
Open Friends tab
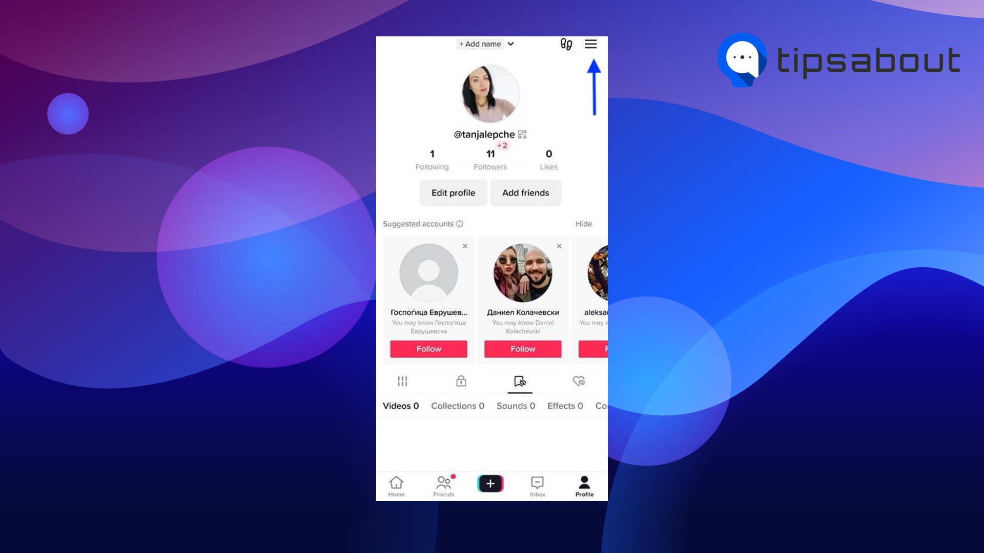tap(443, 485)
